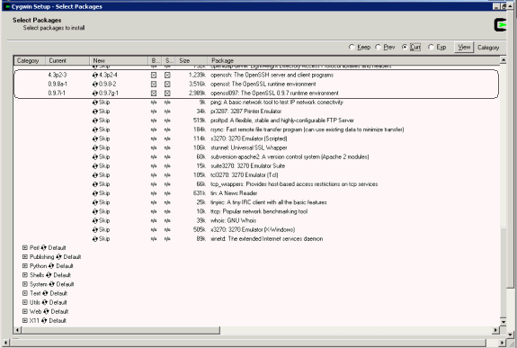517x348 pixels.
Task: Expand the Utils category
Action: pyautogui.click(x=25, y=302)
